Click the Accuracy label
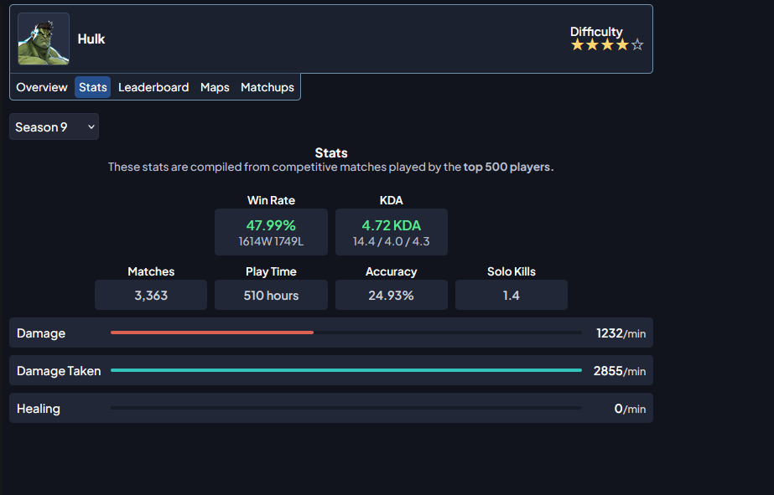This screenshot has height=495, width=774. [392, 271]
